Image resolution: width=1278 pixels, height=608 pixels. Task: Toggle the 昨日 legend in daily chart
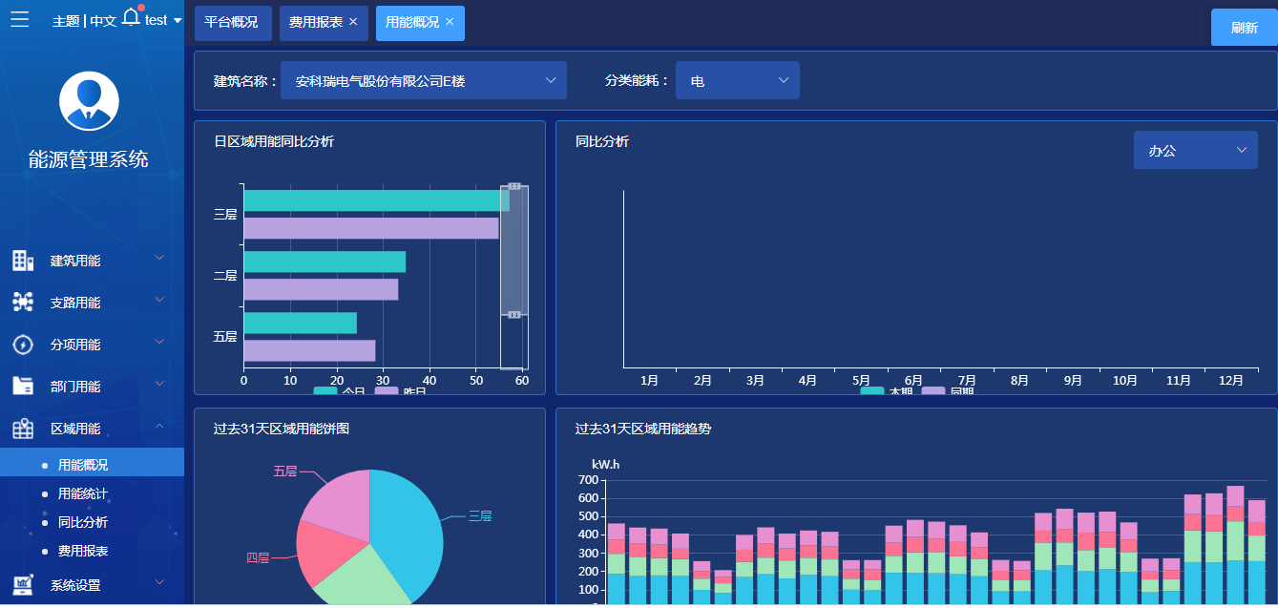401,390
